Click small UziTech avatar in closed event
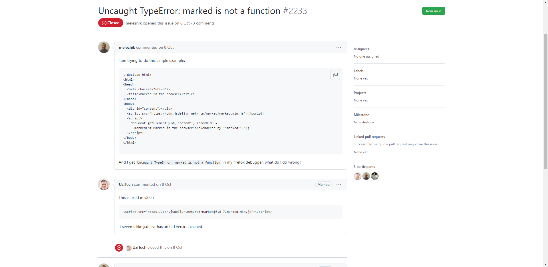The height and width of the screenshot is (267, 548). [x=129, y=248]
